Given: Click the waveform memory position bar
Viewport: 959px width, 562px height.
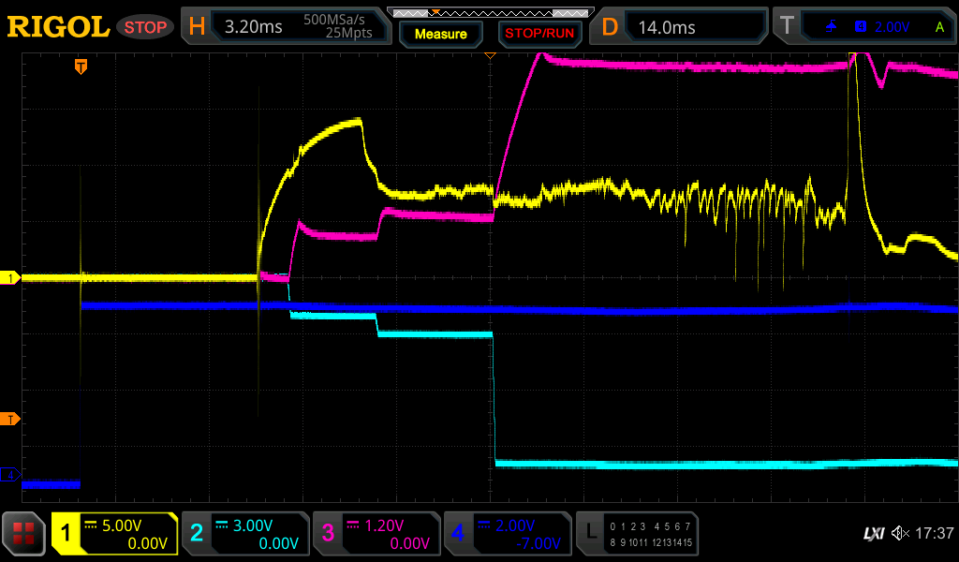Looking at the screenshot, I should (489, 12).
